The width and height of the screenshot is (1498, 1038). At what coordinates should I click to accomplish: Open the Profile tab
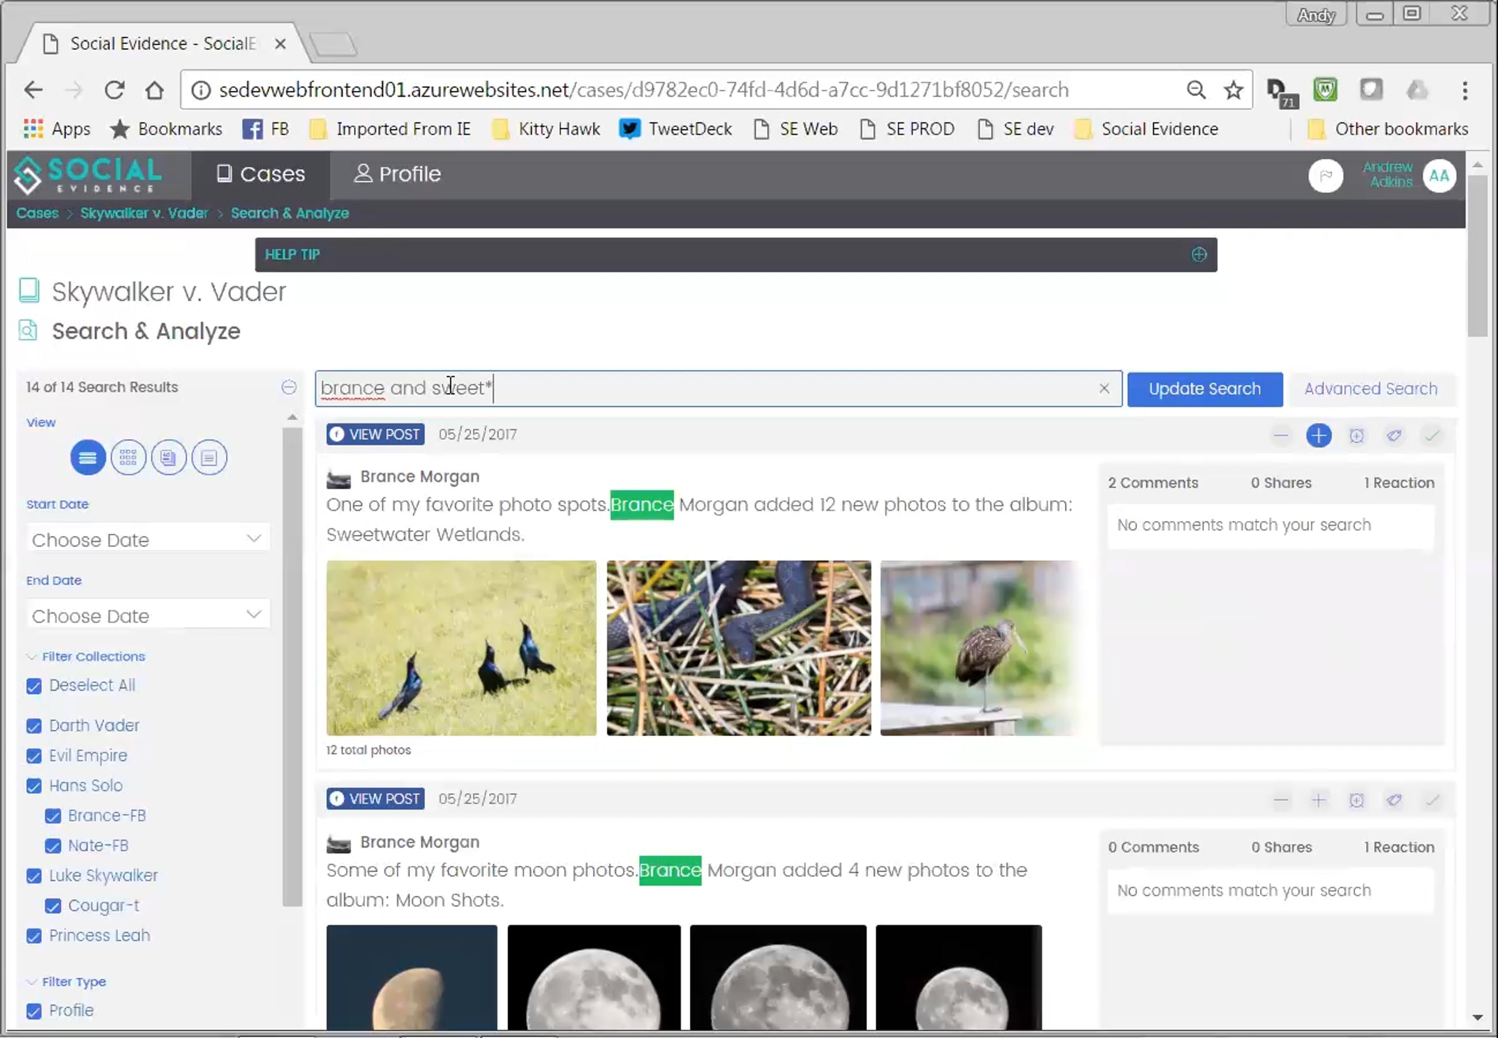pos(397,174)
